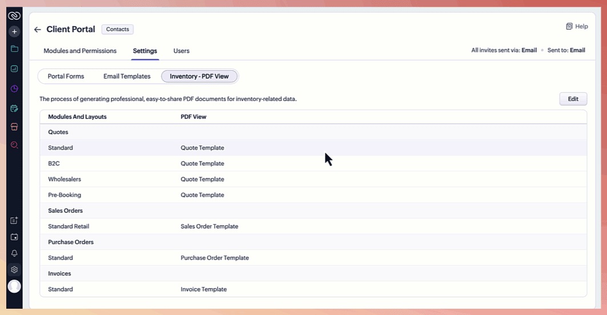Click the plus create icon in sidebar
The width and height of the screenshot is (607, 315).
pos(14,32)
